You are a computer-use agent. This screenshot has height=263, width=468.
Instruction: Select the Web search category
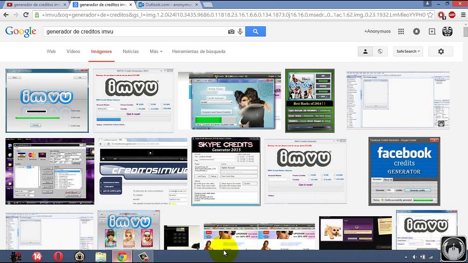point(51,52)
